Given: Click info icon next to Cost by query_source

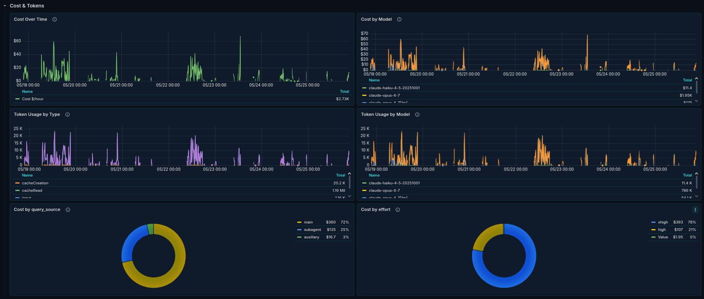Looking at the screenshot, I should tap(68, 209).
